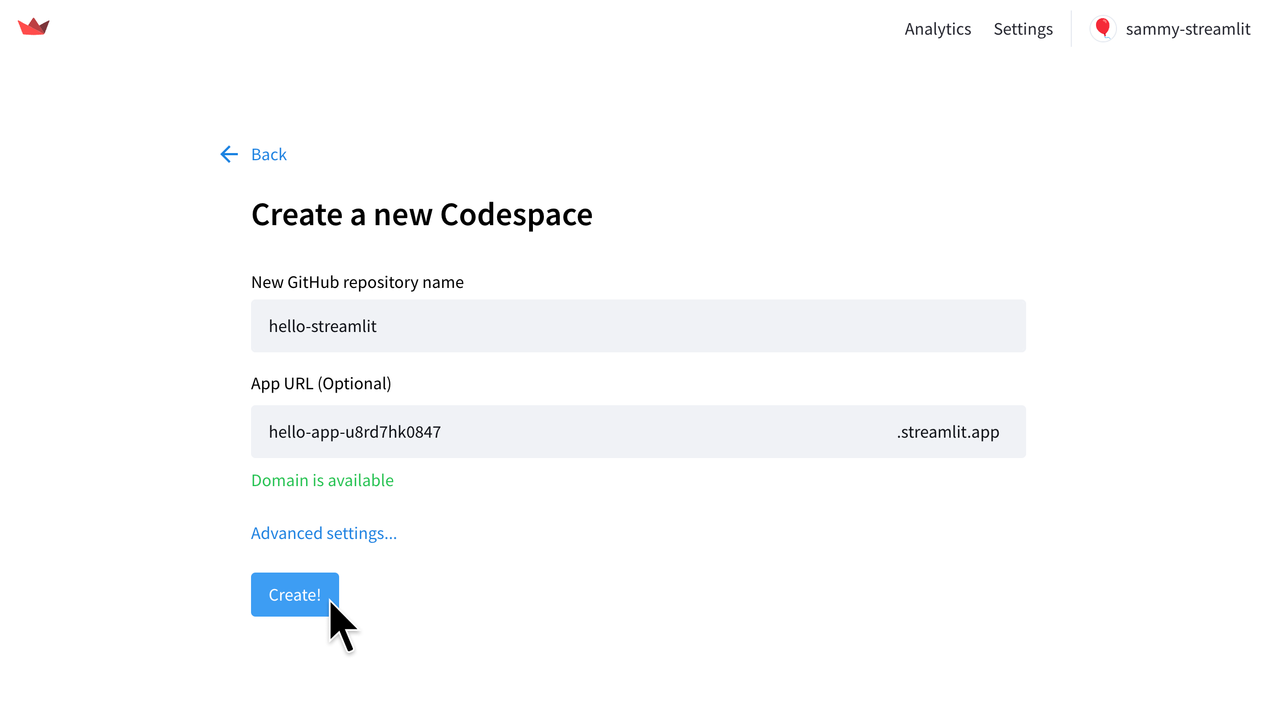This screenshot has width=1286, height=708.
Task: Click empty space right of the repository name text
Action: (716, 326)
